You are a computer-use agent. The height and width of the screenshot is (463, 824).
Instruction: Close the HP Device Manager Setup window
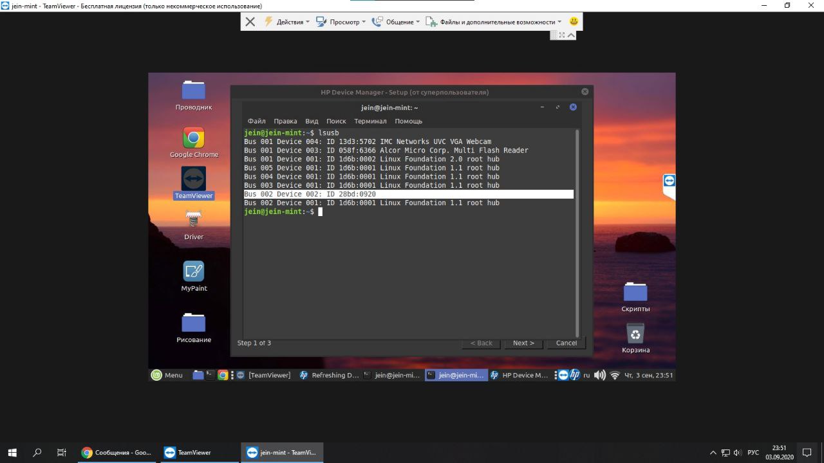pyautogui.click(x=585, y=92)
